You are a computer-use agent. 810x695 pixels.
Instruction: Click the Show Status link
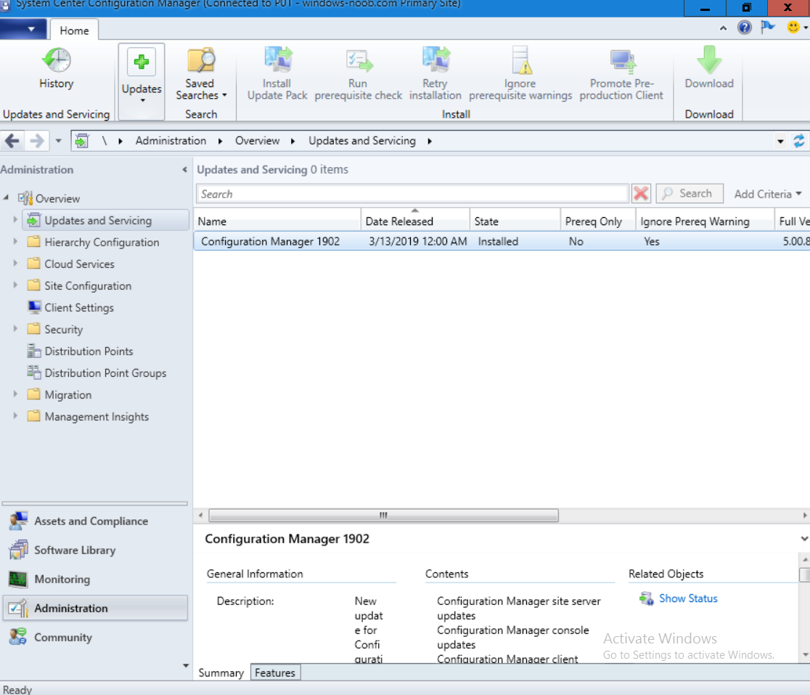688,598
